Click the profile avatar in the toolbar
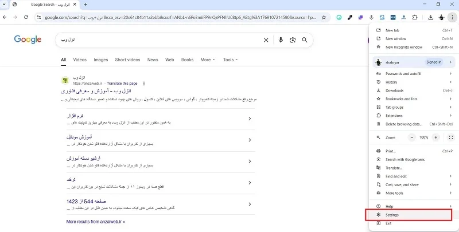 [x=441, y=18]
